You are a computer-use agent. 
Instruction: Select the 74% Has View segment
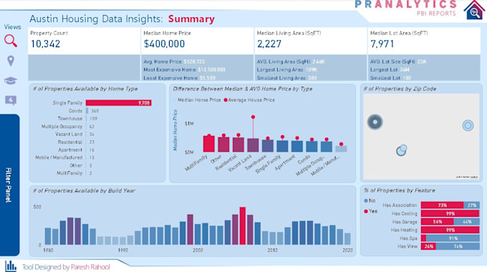point(458,246)
